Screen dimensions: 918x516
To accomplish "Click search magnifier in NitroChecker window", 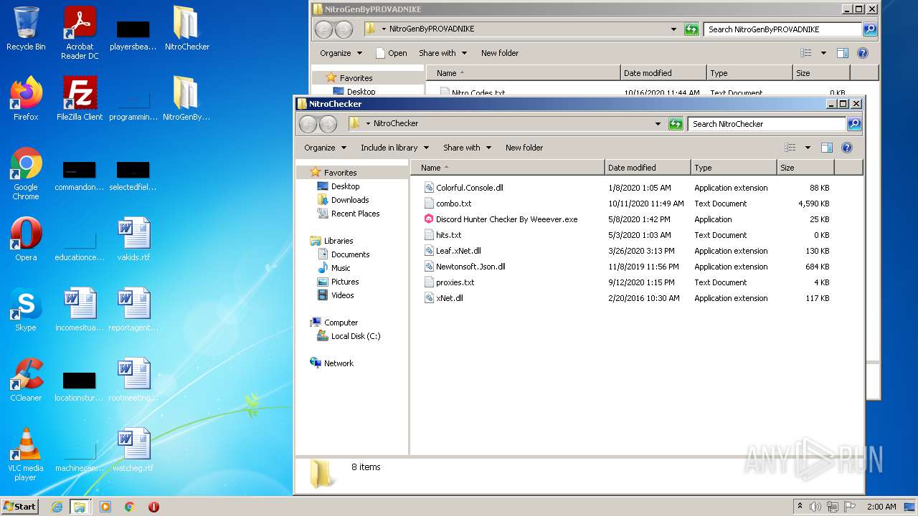I will pos(854,124).
